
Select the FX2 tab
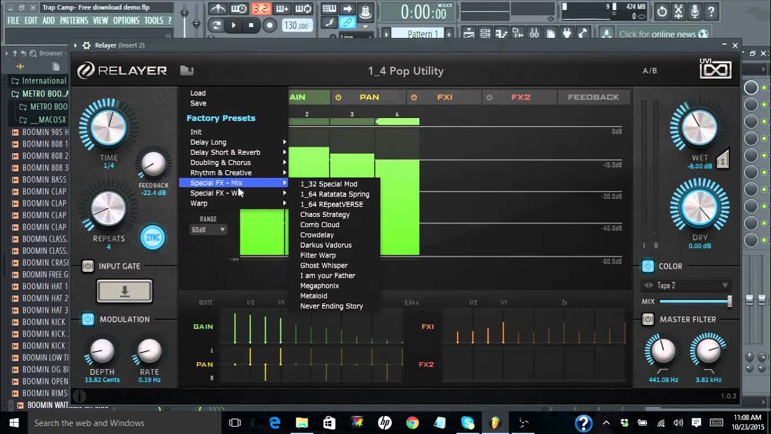click(520, 97)
